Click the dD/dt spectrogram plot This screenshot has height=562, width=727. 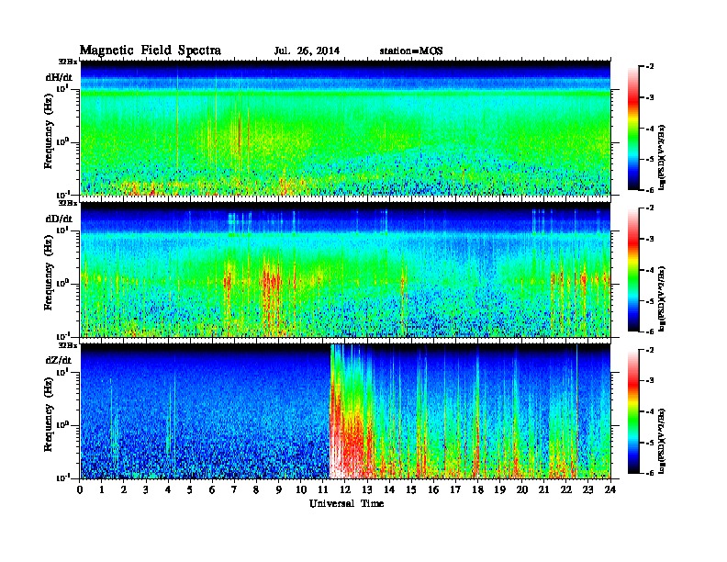(x=346, y=270)
